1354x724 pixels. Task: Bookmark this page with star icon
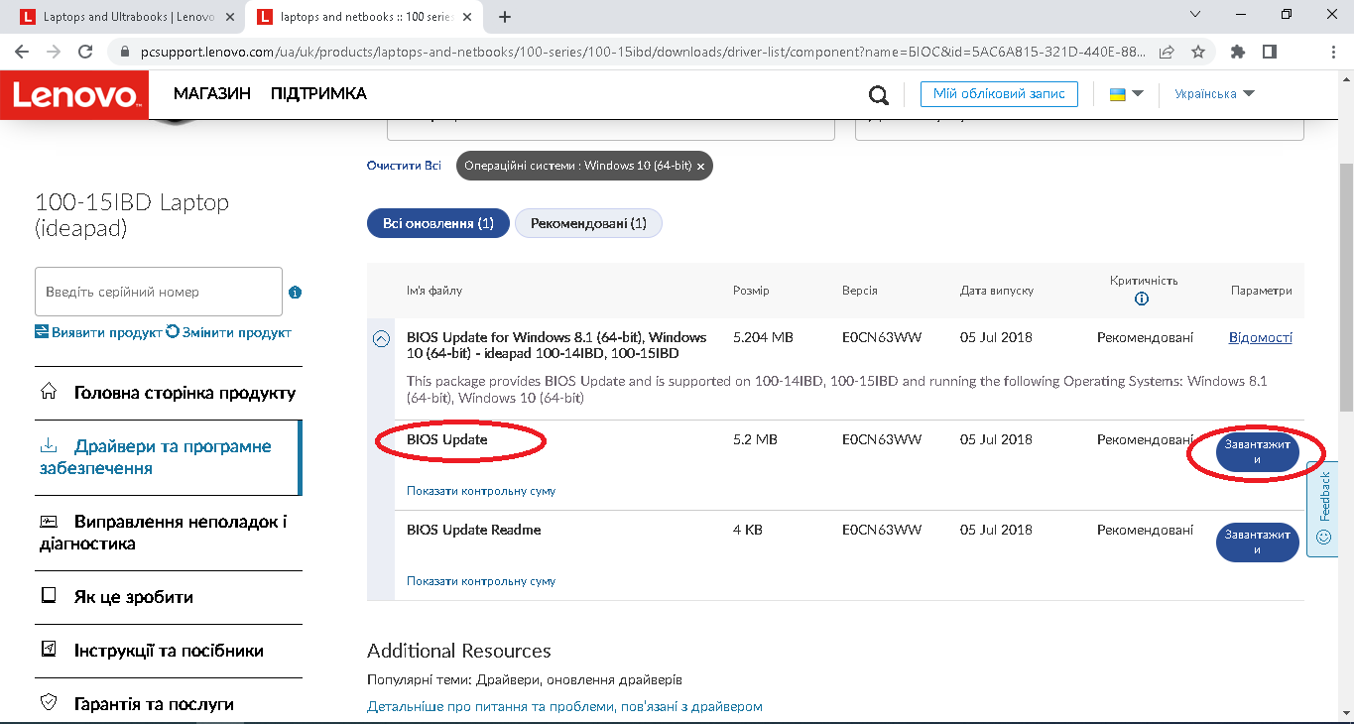click(1198, 52)
